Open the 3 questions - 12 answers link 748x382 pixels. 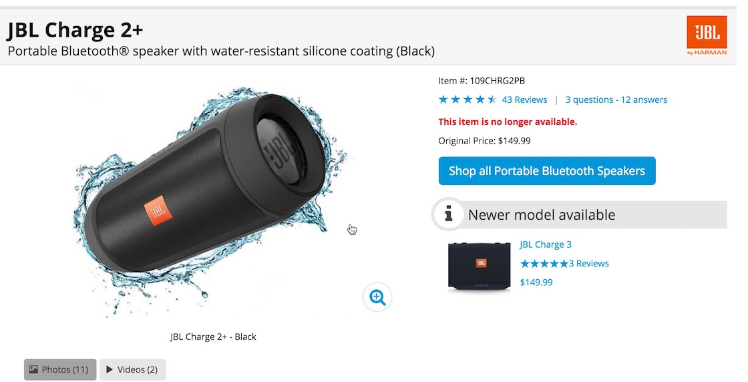coord(616,100)
